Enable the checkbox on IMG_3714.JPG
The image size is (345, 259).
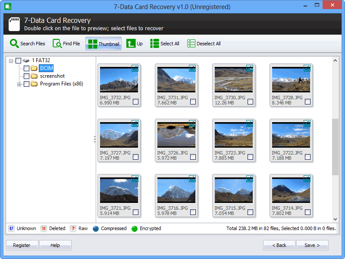307,212
